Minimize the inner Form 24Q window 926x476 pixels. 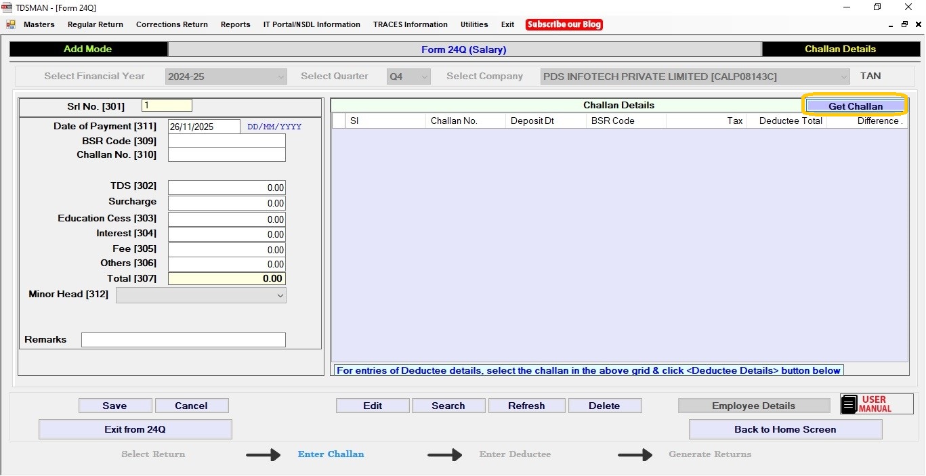(x=891, y=24)
